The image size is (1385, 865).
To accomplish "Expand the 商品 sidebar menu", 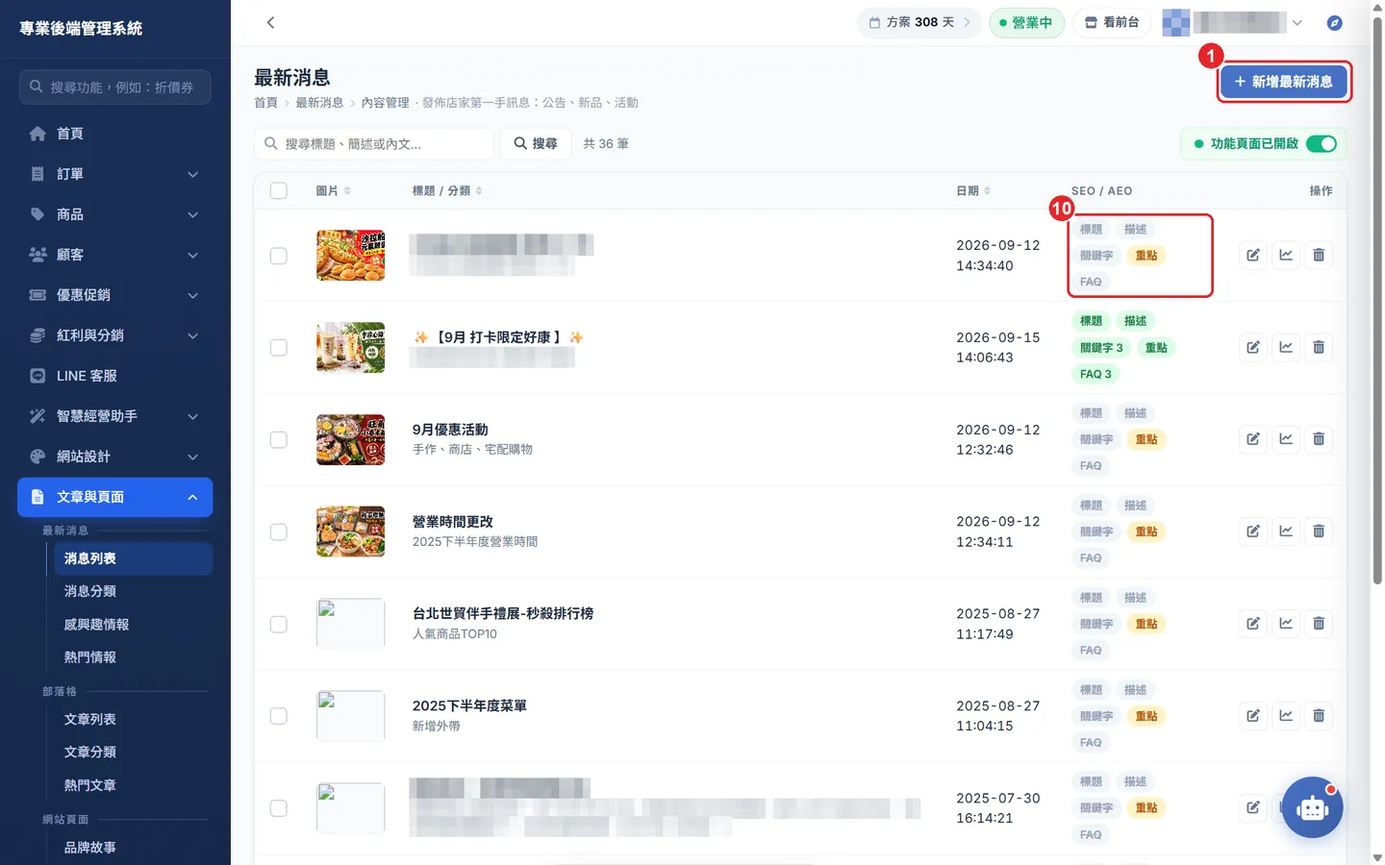I will [115, 214].
